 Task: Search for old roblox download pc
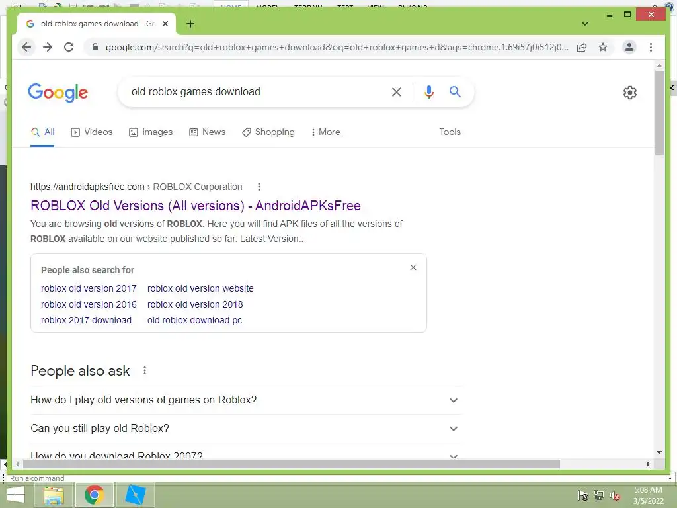coord(194,321)
